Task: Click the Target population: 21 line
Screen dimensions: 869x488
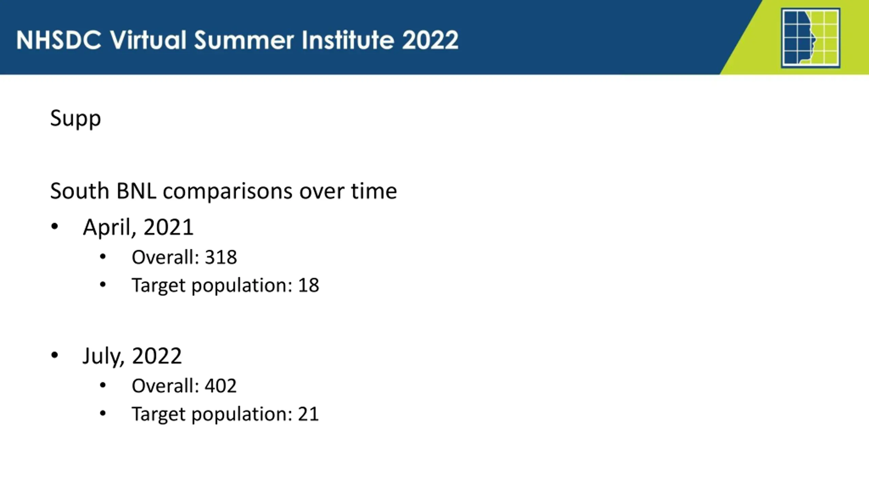Action: click(x=225, y=414)
